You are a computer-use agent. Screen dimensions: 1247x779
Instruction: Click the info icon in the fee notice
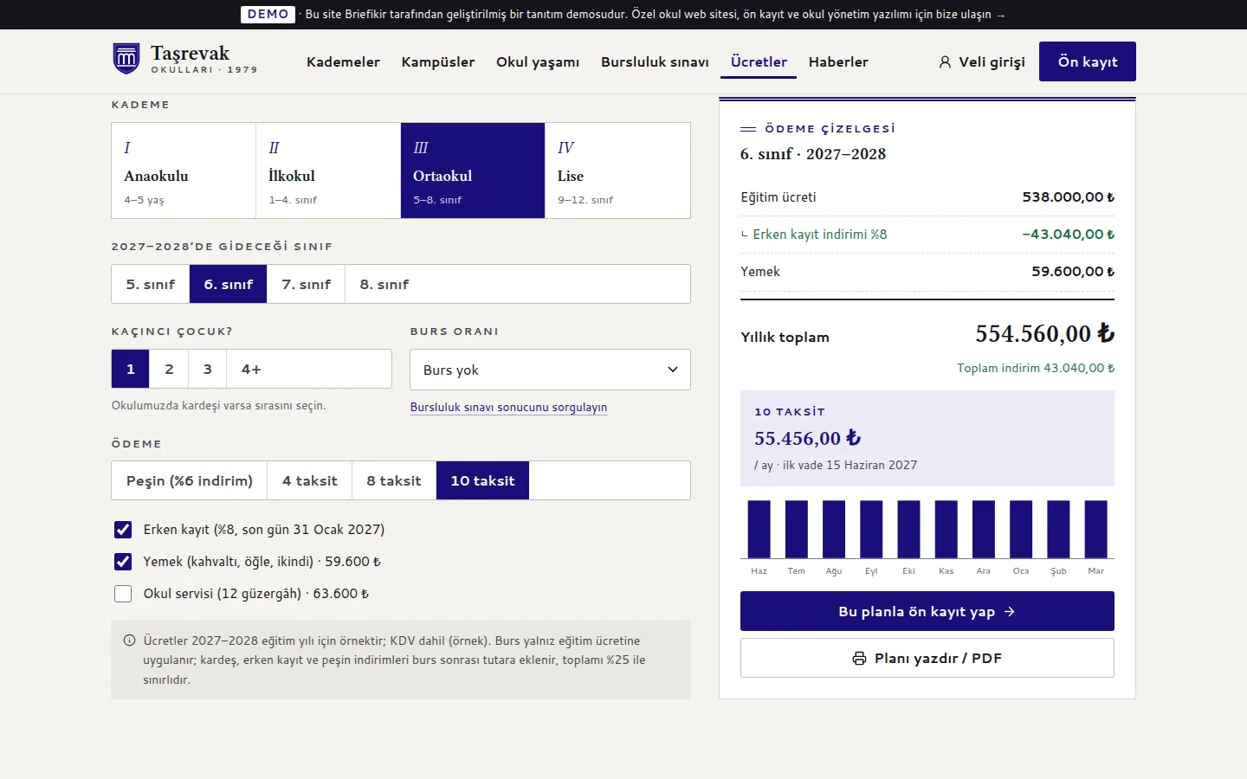[x=129, y=641]
